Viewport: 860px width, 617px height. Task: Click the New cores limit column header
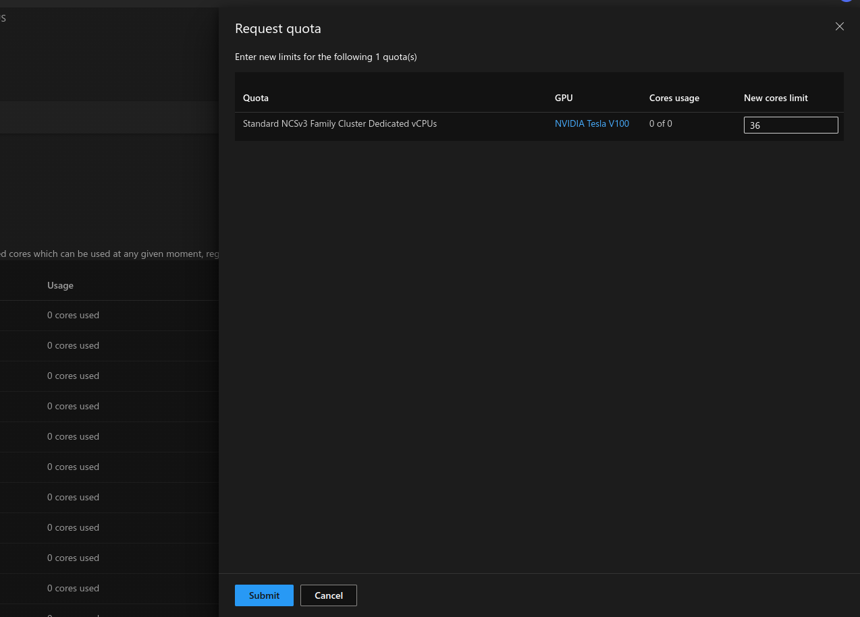click(x=776, y=98)
